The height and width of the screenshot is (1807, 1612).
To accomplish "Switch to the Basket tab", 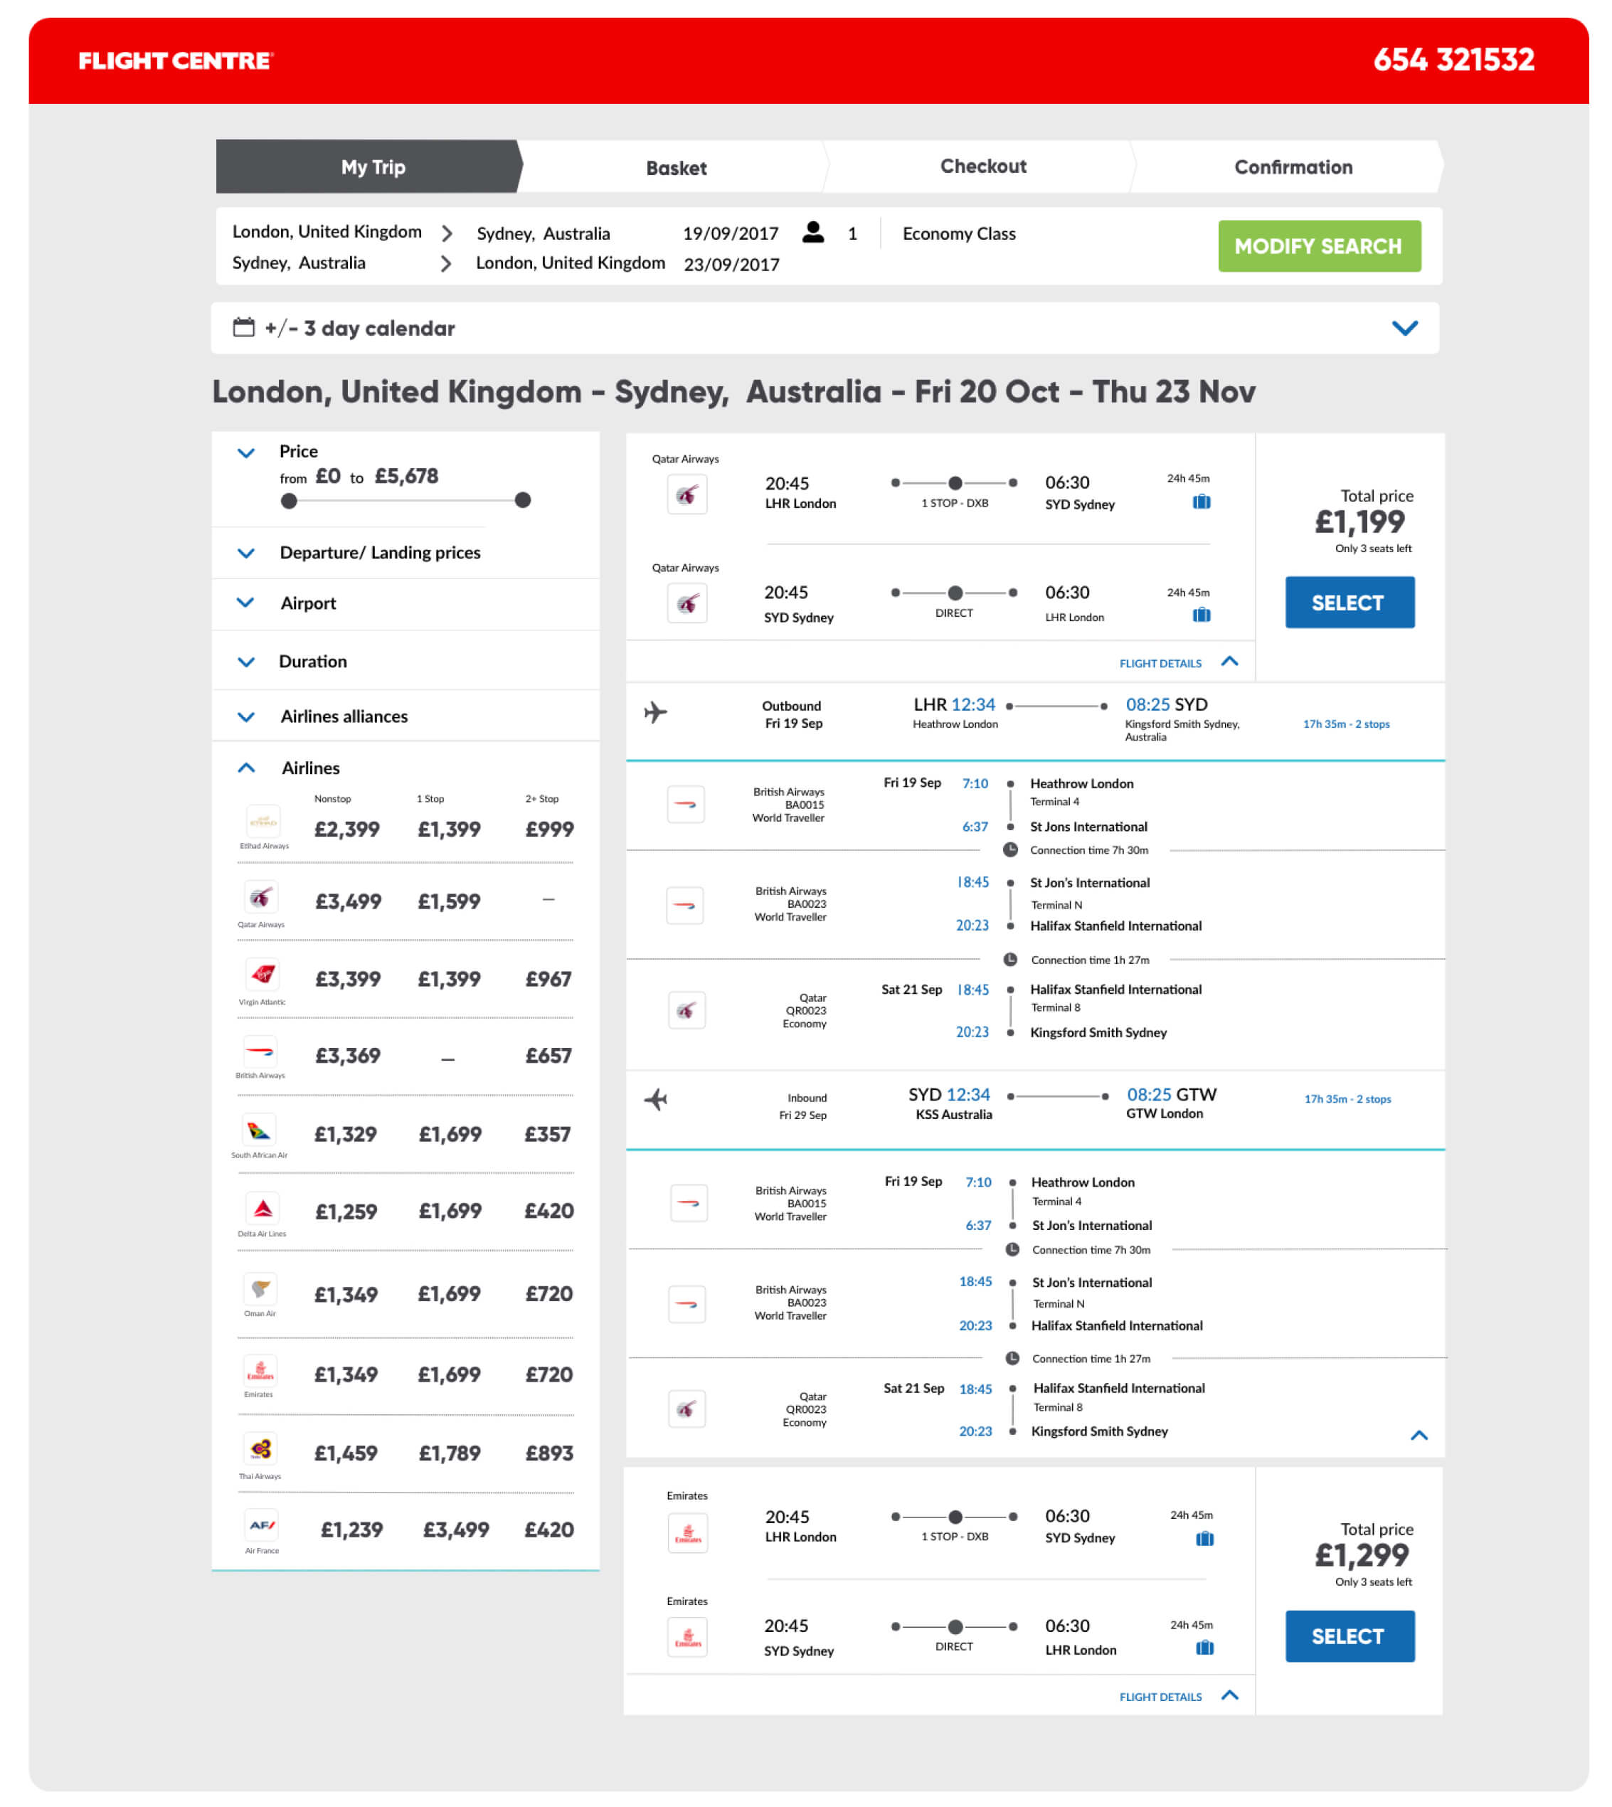I will pyautogui.click(x=676, y=167).
